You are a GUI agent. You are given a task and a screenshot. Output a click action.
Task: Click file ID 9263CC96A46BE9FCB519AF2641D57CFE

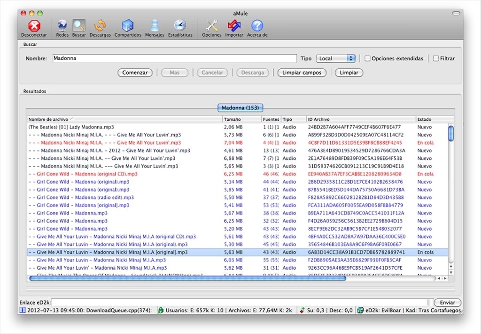(355, 268)
